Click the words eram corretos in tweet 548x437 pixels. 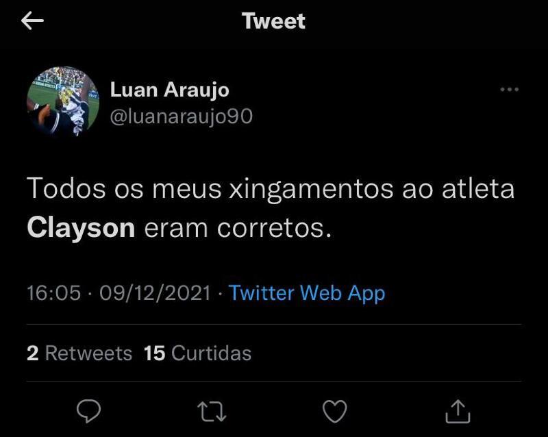(x=238, y=229)
